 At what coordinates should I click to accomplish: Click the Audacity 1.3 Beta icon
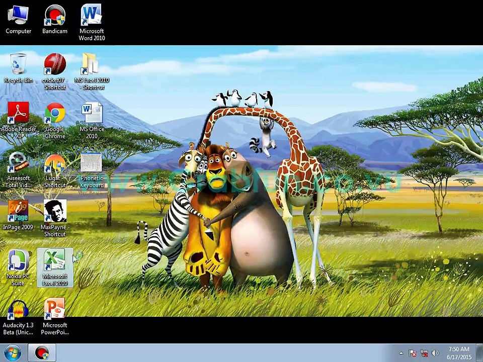(18, 317)
